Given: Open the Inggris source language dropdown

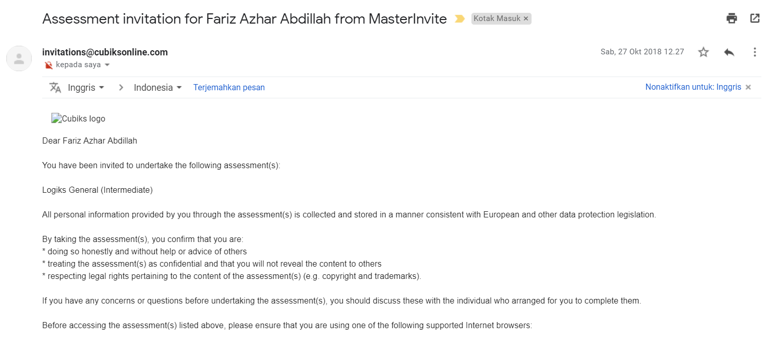Looking at the screenshot, I should [x=86, y=88].
